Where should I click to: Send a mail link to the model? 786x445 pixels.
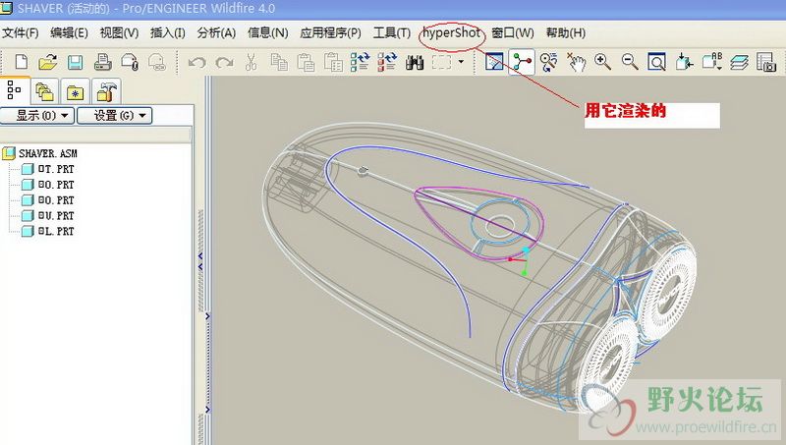coord(157,62)
